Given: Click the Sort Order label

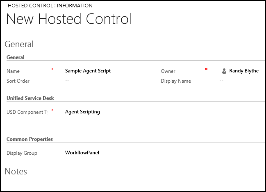Looking at the screenshot, I should pos(18,81).
